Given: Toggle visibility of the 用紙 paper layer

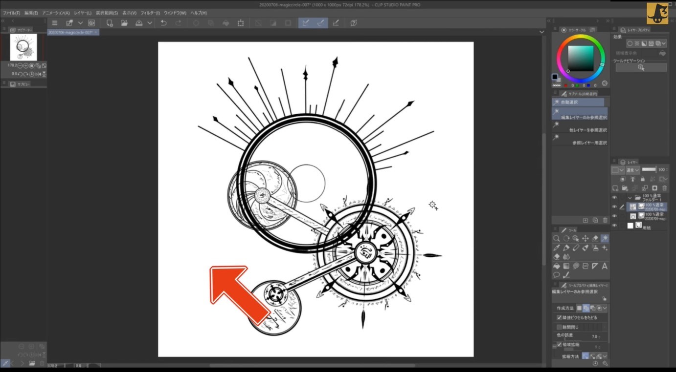Looking at the screenshot, I should [614, 226].
